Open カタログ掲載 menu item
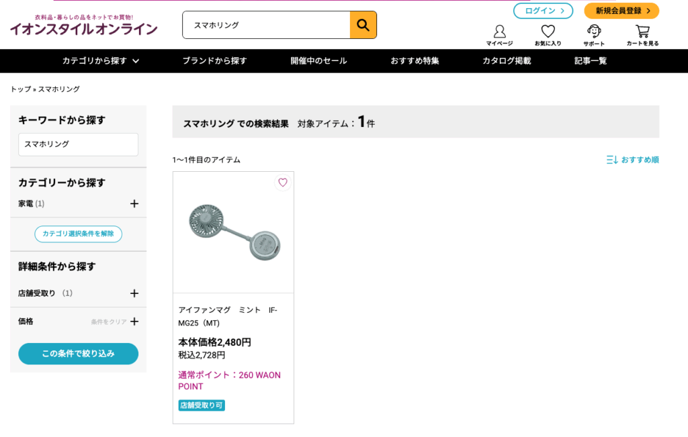 (x=507, y=61)
